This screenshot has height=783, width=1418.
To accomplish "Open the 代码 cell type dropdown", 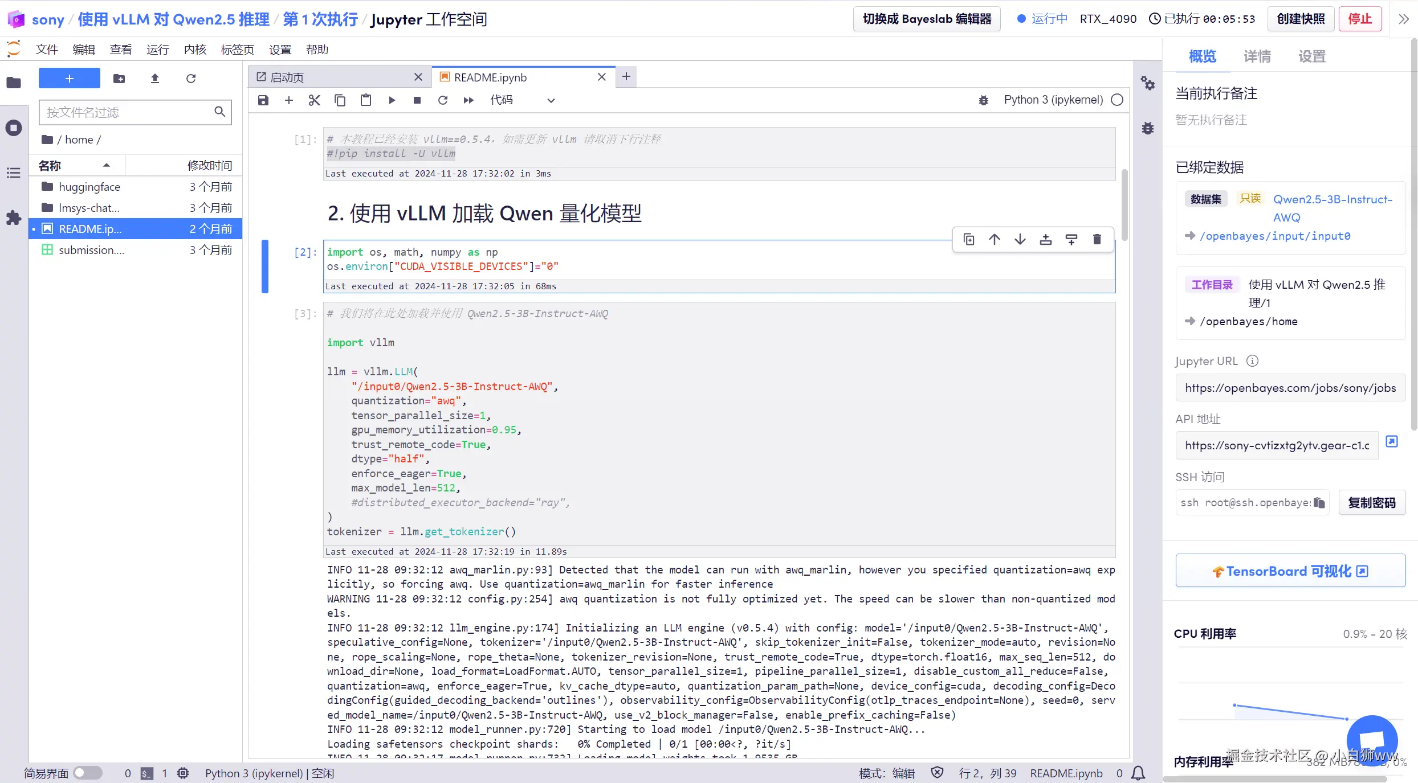I will tap(522, 100).
